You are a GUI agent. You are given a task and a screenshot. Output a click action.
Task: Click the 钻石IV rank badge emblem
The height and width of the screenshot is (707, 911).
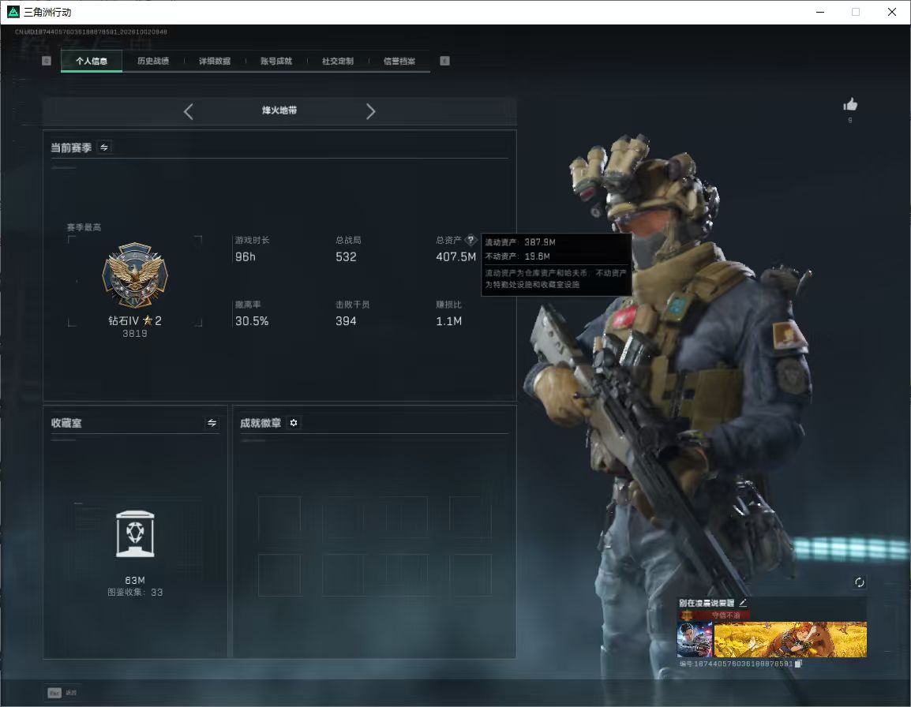(x=135, y=275)
